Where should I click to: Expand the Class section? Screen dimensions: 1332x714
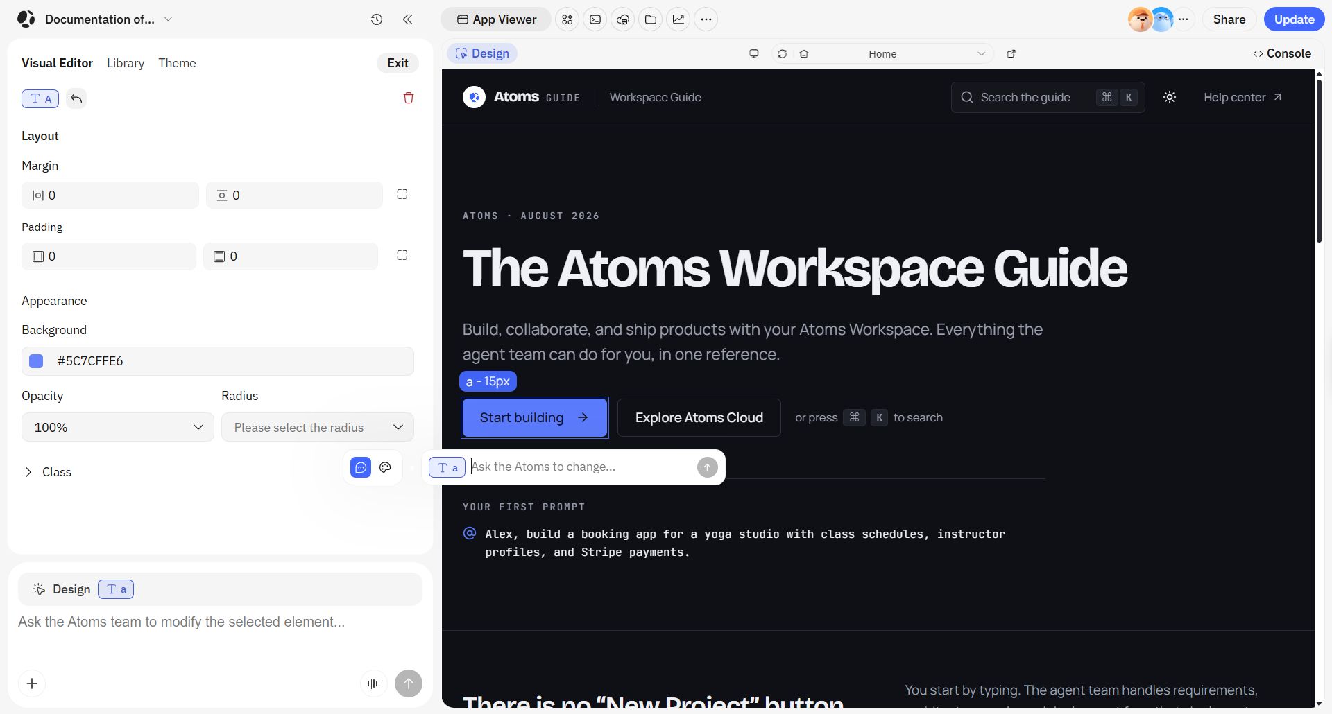[x=47, y=472]
